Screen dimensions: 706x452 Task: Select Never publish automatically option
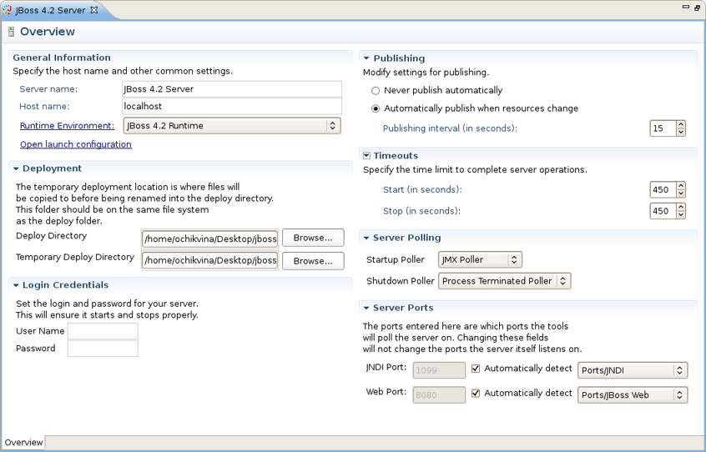[376, 91]
